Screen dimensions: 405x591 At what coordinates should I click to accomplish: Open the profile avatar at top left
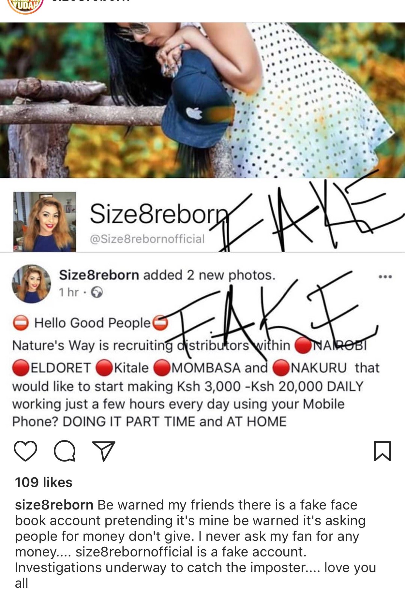tap(25, 7)
